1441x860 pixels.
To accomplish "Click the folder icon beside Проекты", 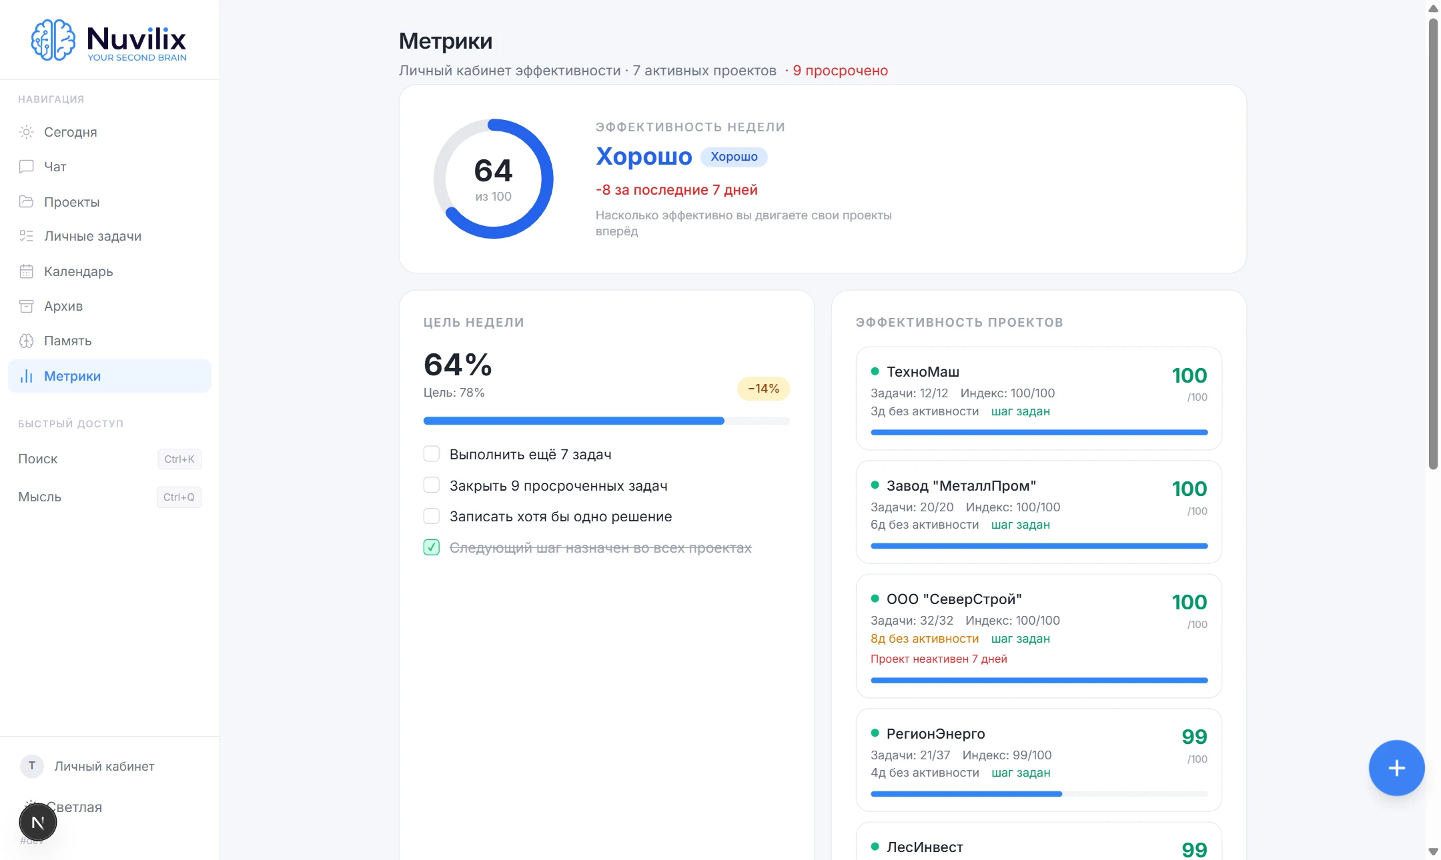I will point(26,201).
